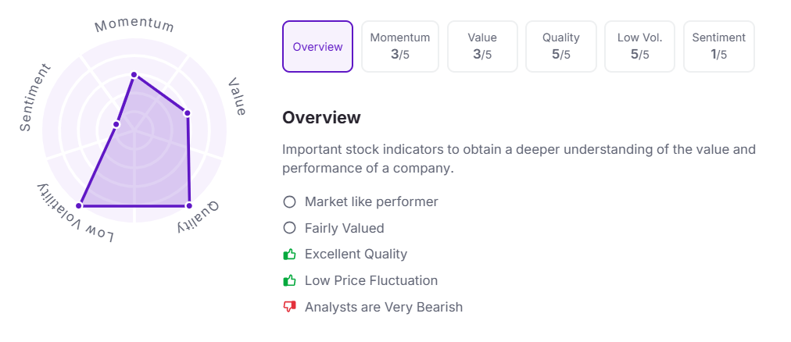The height and width of the screenshot is (342, 791).
Task: Click the green thumbs-up beside Low Price Fluctuation
Action: [289, 280]
